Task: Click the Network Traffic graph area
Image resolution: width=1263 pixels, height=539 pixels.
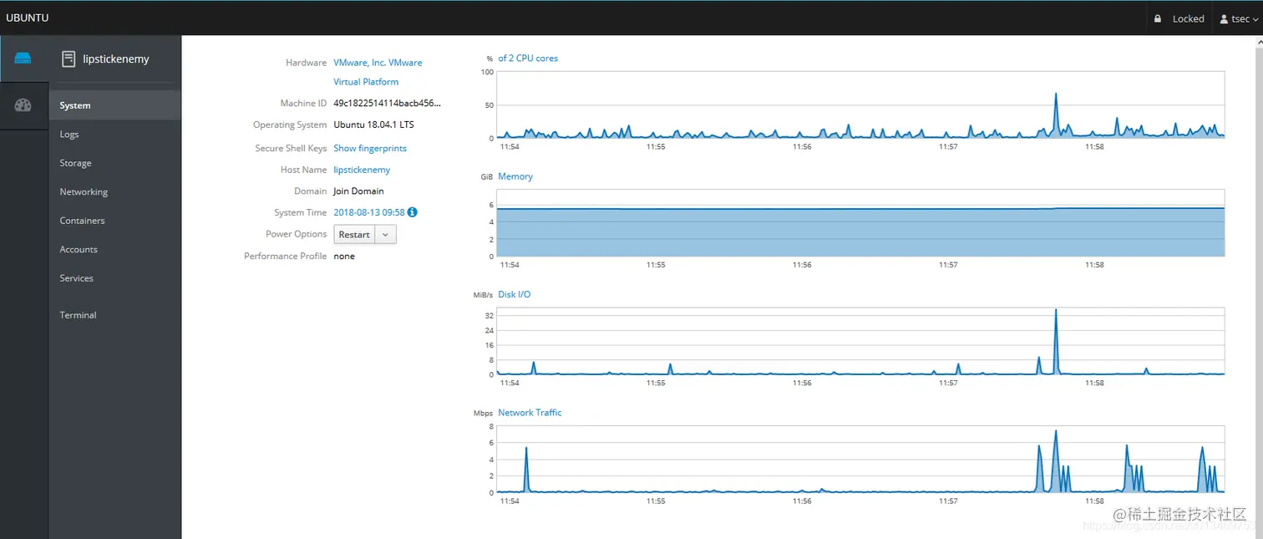Action: pyautogui.click(x=860, y=460)
